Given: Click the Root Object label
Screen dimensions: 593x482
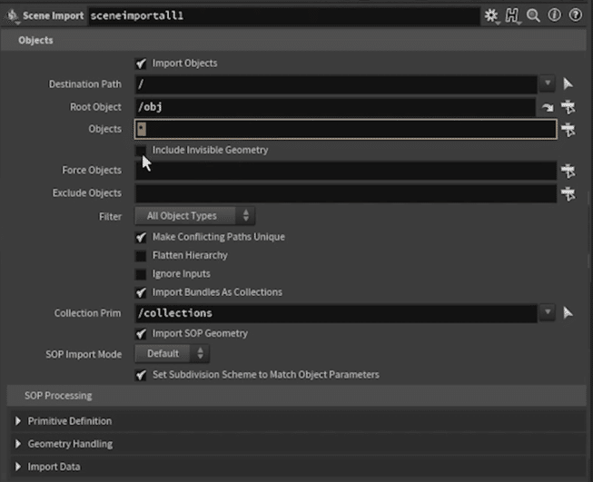Looking at the screenshot, I should click(95, 107).
